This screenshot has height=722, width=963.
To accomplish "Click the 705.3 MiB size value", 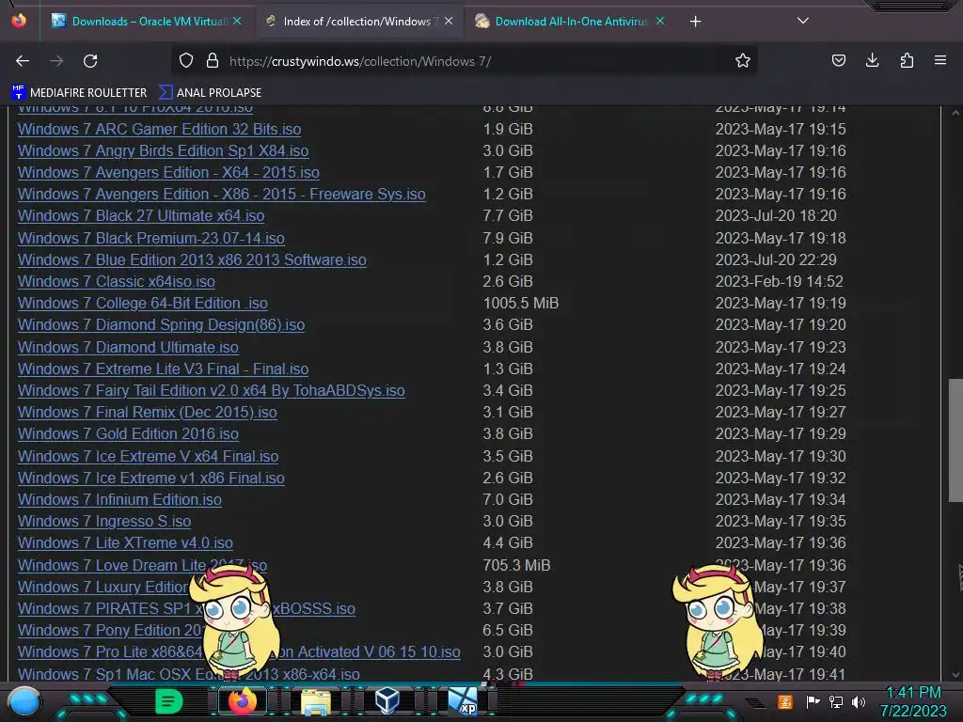I will pyautogui.click(x=516, y=565).
